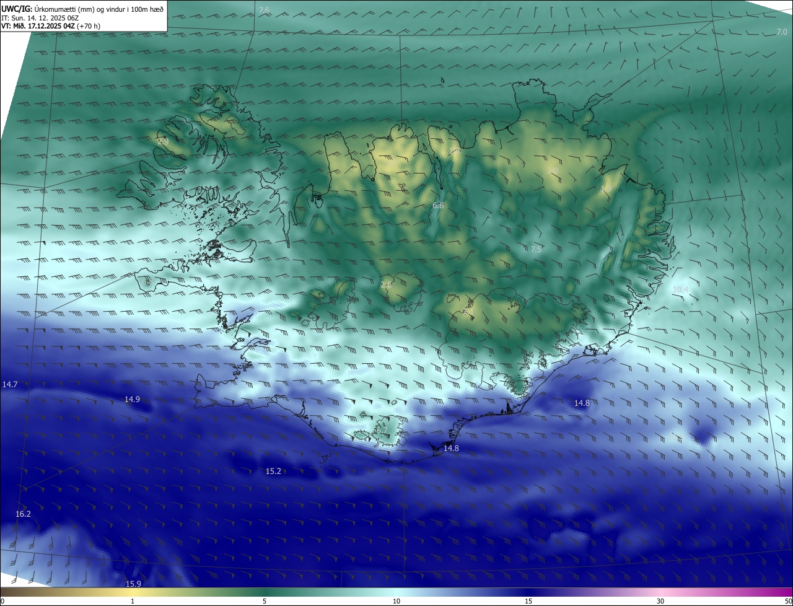Click the colorbar tick label 10

pyautogui.click(x=396, y=601)
